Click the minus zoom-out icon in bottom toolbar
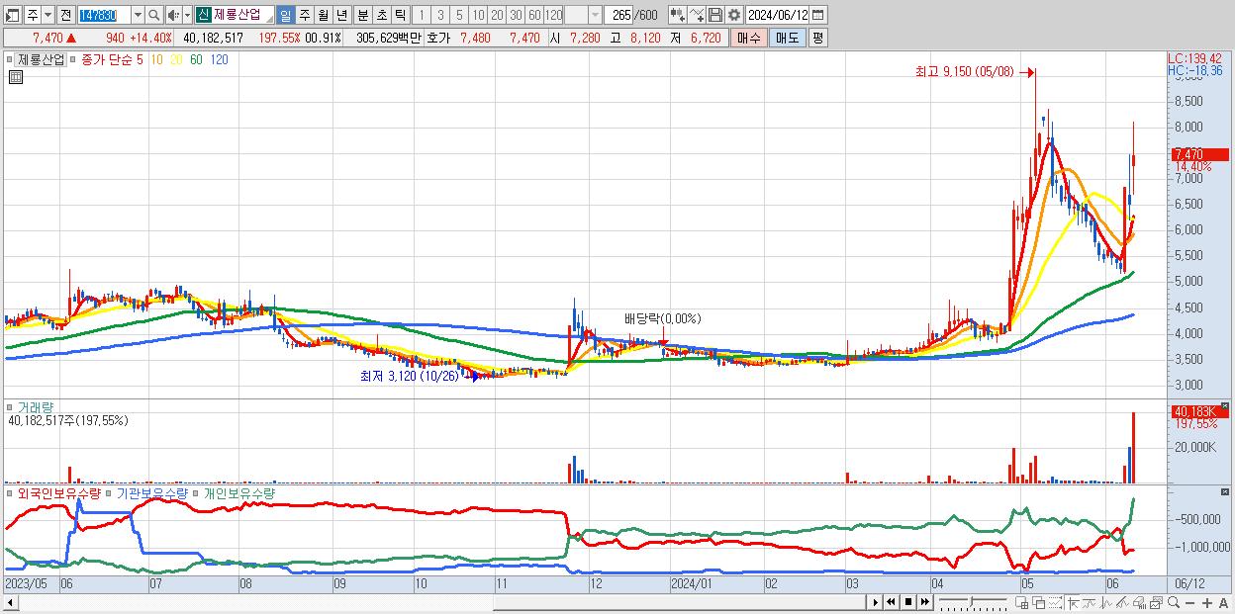Image resolution: width=1235 pixels, height=614 pixels. point(1189,602)
